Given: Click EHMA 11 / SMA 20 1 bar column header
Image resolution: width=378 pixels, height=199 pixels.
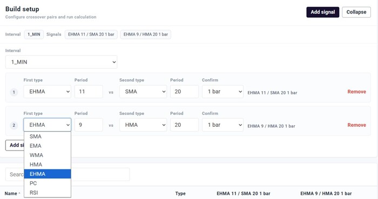Looking at the screenshot, I should pos(243,194).
